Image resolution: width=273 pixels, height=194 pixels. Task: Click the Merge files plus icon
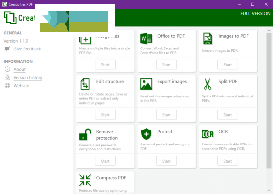pos(85,40)
